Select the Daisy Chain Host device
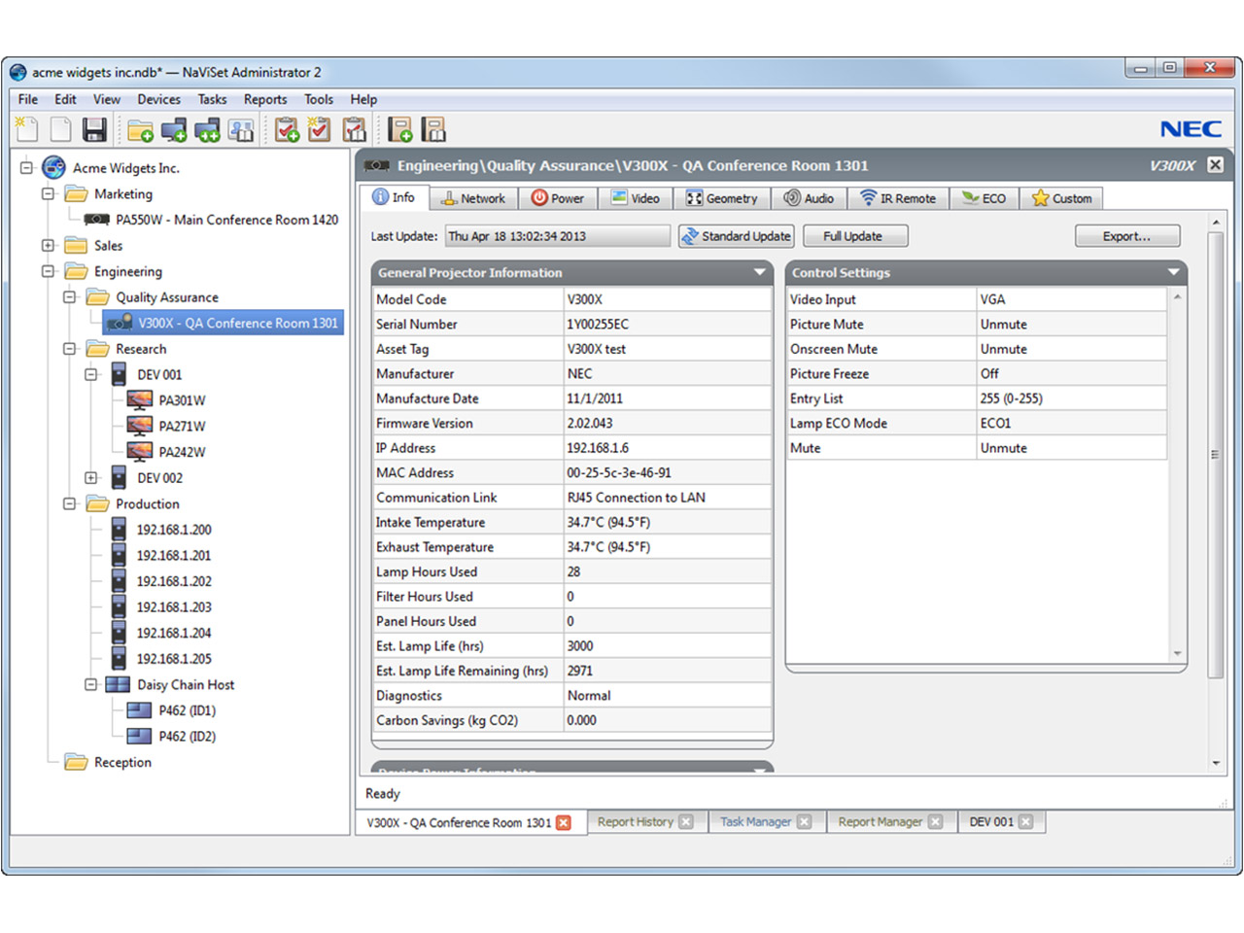 point(185,685)
